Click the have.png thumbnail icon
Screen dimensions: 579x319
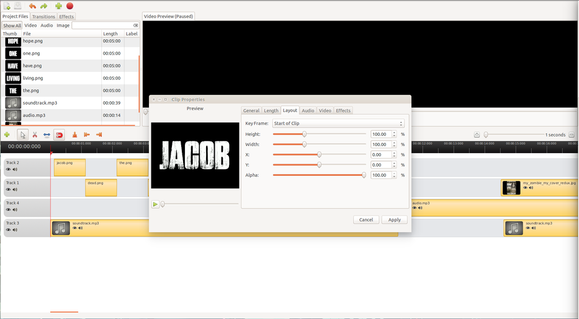(13, 66)
